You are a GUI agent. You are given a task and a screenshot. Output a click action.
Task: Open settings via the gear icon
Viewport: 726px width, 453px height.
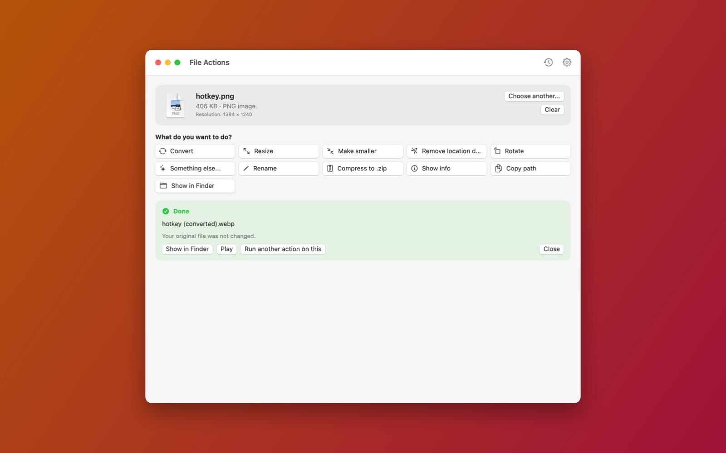pyautogui.click(x=567, y=63)
